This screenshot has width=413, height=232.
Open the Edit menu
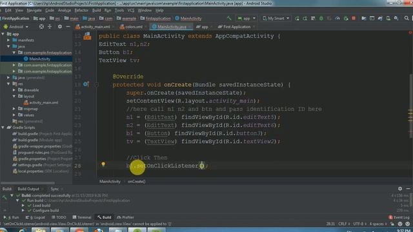(x=8, y=10)
